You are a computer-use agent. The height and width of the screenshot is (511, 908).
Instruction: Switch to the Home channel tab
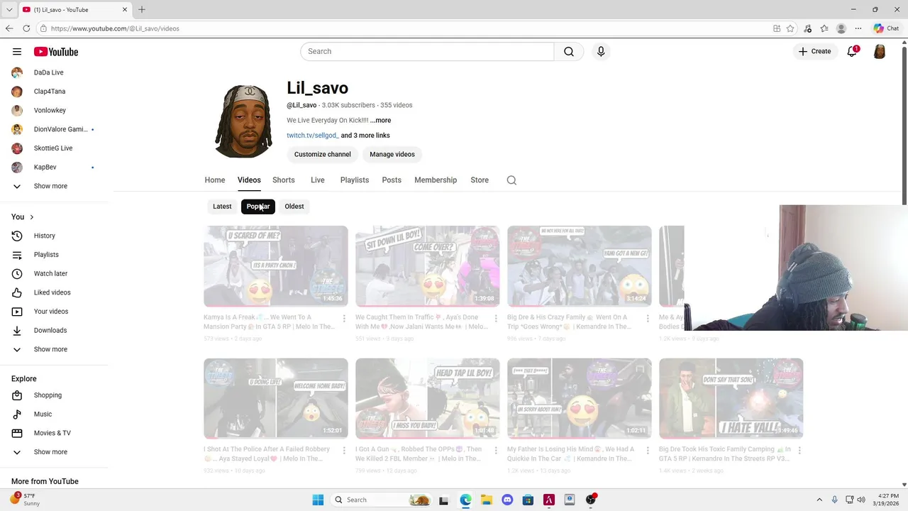coord(215,180)
